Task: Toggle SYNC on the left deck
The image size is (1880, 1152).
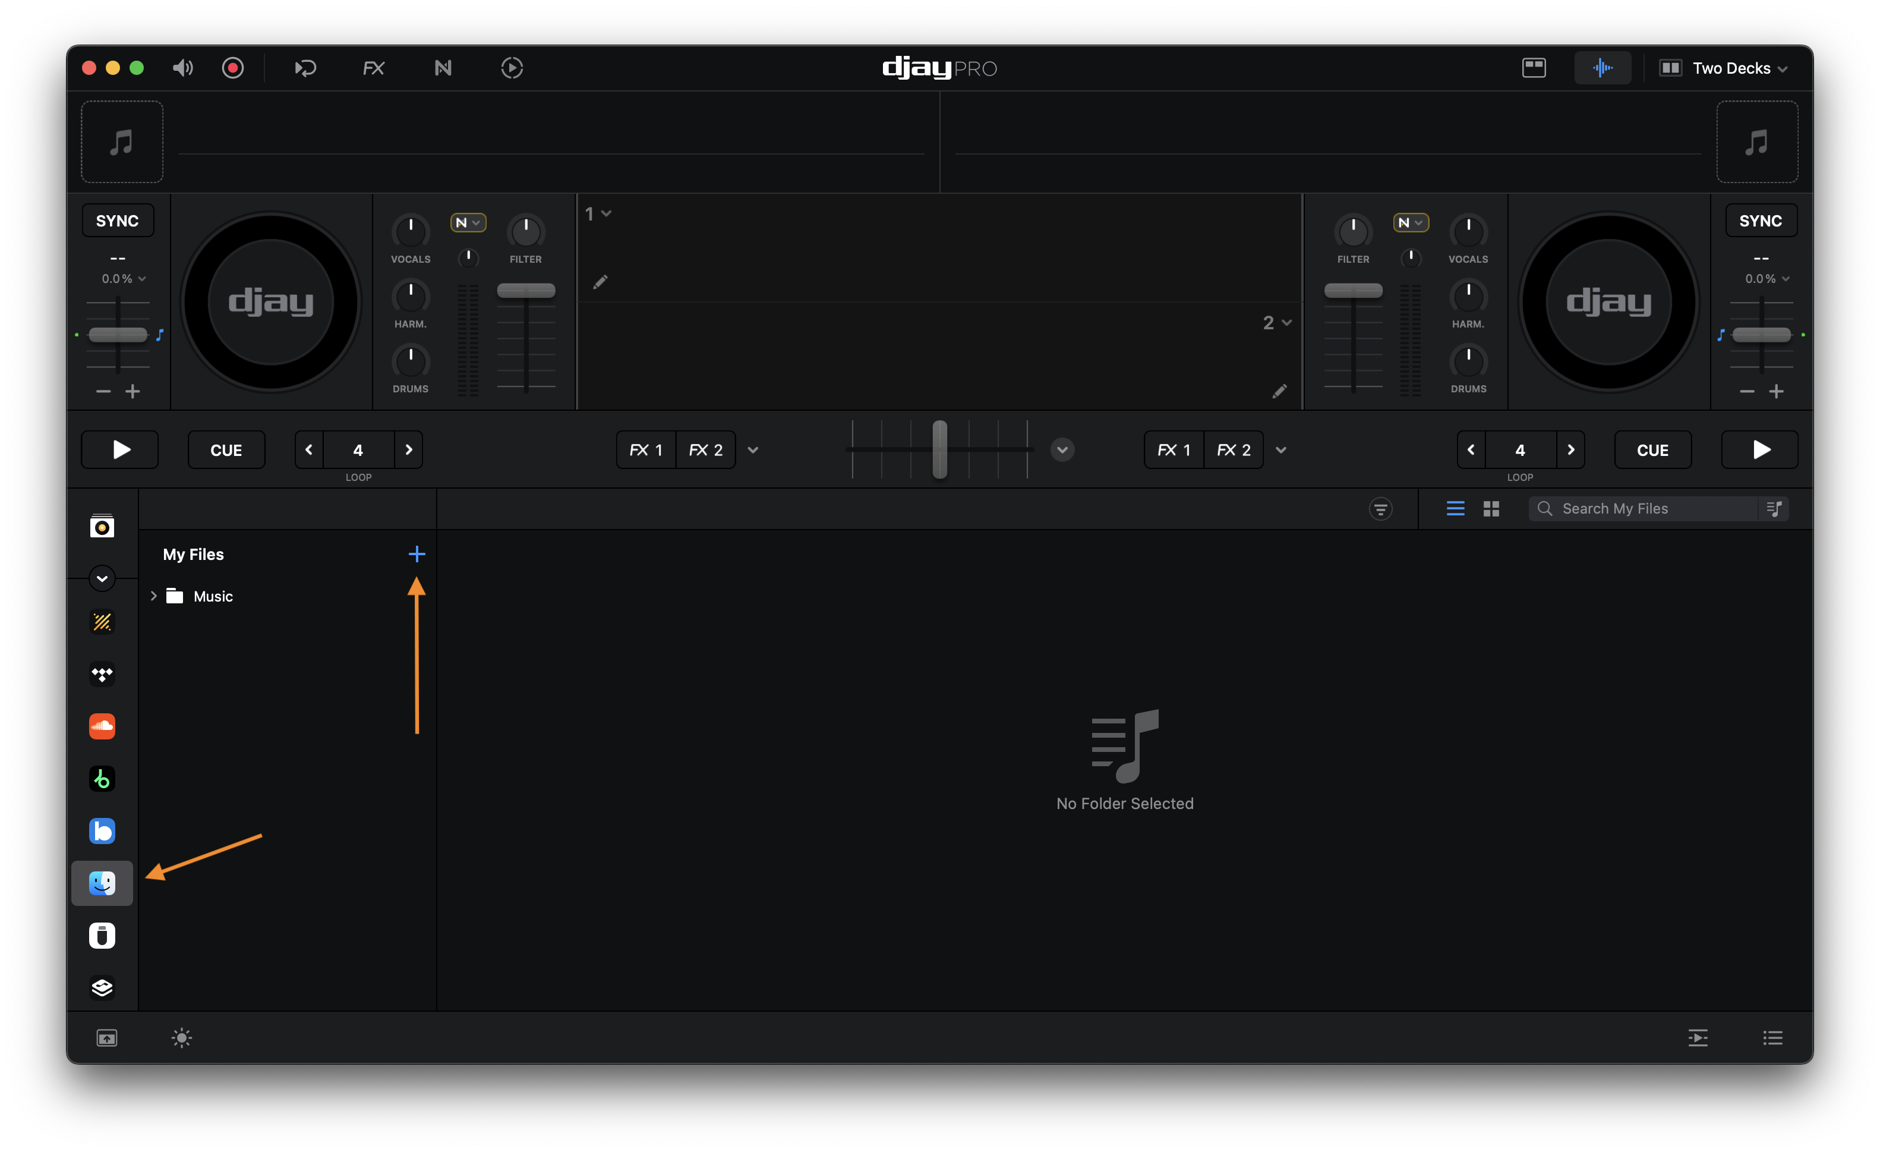Action: 118,221
